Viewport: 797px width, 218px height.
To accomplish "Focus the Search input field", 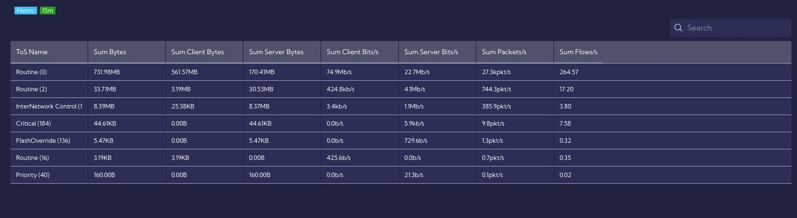I will point(730,28).
